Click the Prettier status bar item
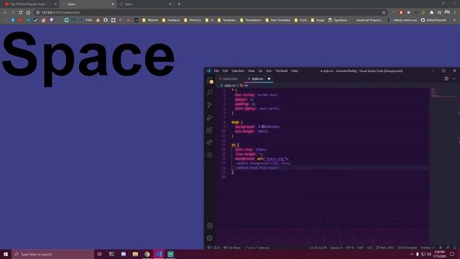 click(428, 247)
